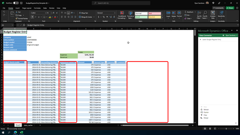Open Format as Table

tap(130, 15)
